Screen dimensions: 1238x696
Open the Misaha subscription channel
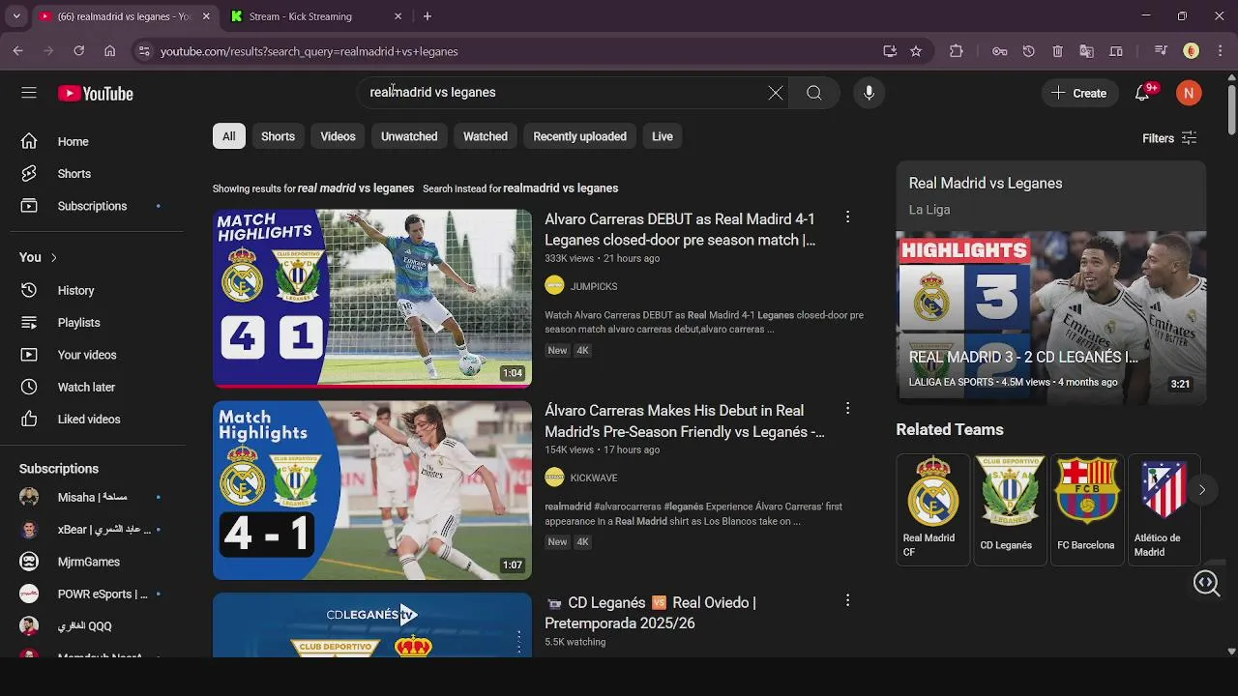point(92,497)
